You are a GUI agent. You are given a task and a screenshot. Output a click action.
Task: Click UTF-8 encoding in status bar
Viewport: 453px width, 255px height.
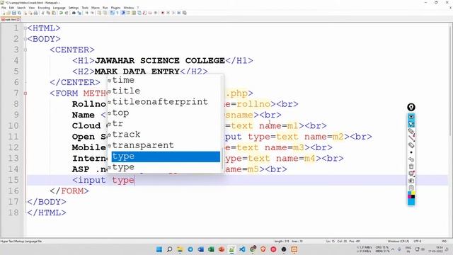point(418,241)
